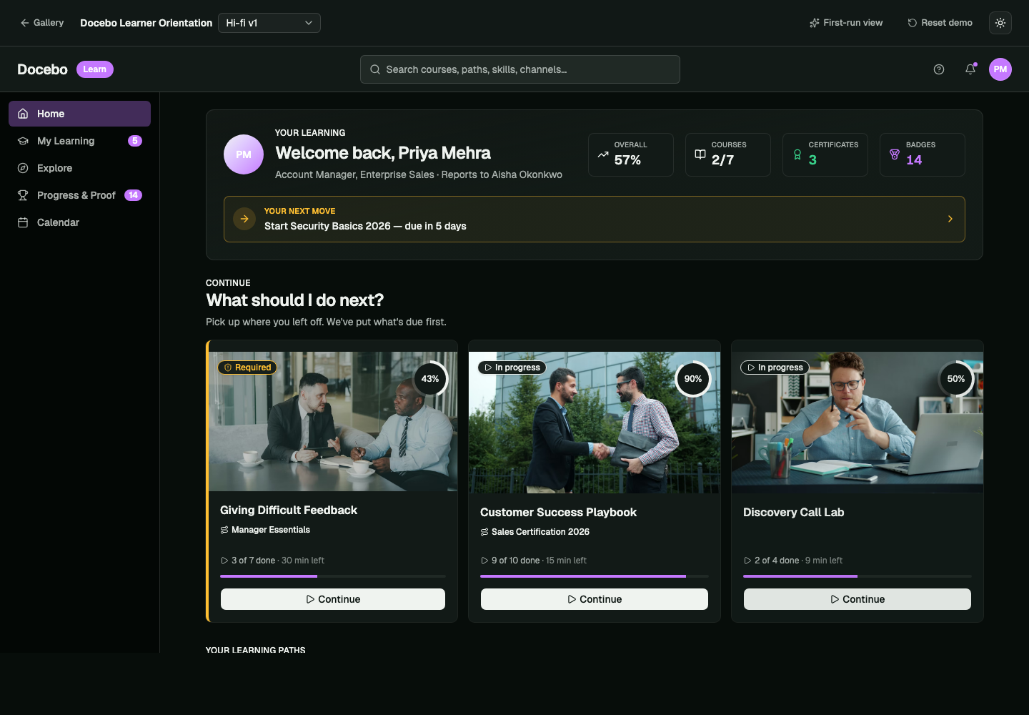Click the Sales Certification 2026 path icon
This screenshot has height=715, width=1029.
[x=484, y=532]
